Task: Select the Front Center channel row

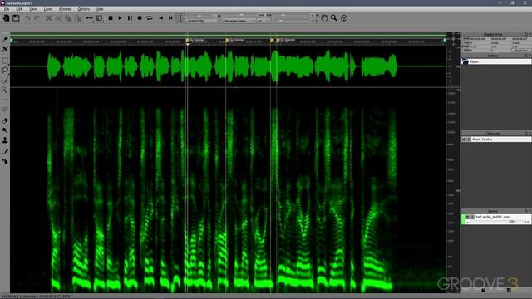Action: pos(496,140)
